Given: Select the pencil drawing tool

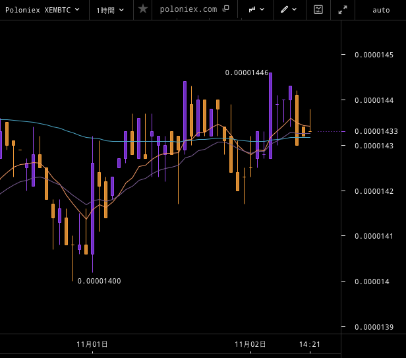Looking at the screenshot, I should (x=284, y=10).
